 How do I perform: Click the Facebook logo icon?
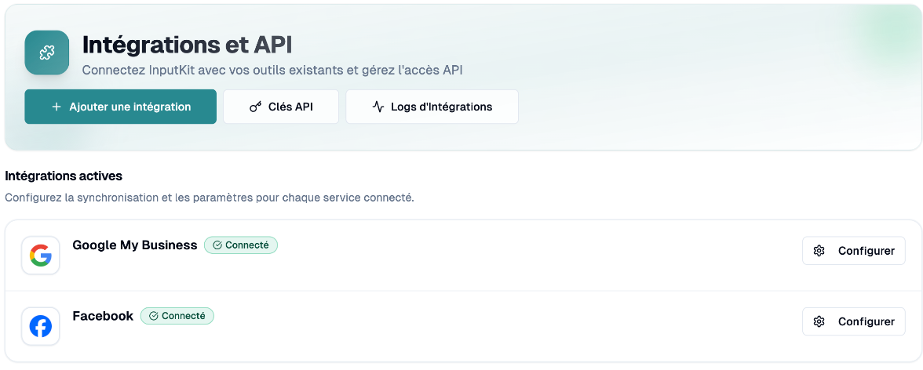coord(41,326)
